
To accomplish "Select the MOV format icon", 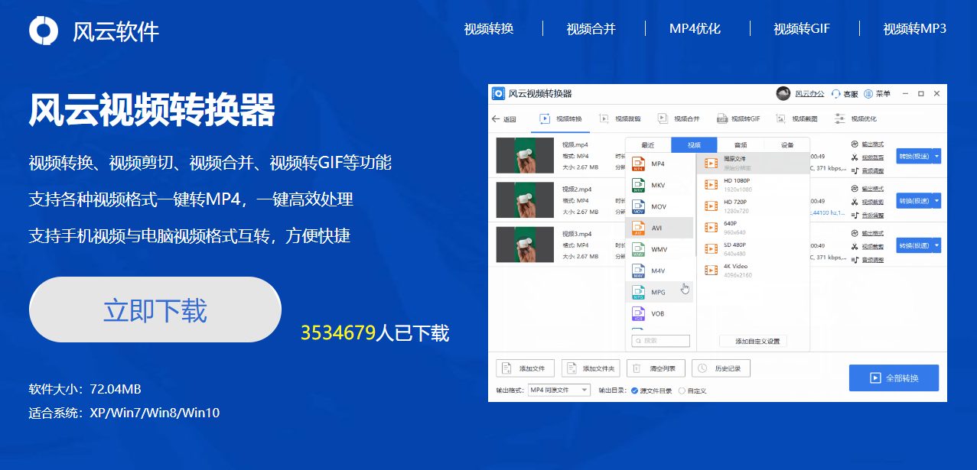I will click(637, 206).
